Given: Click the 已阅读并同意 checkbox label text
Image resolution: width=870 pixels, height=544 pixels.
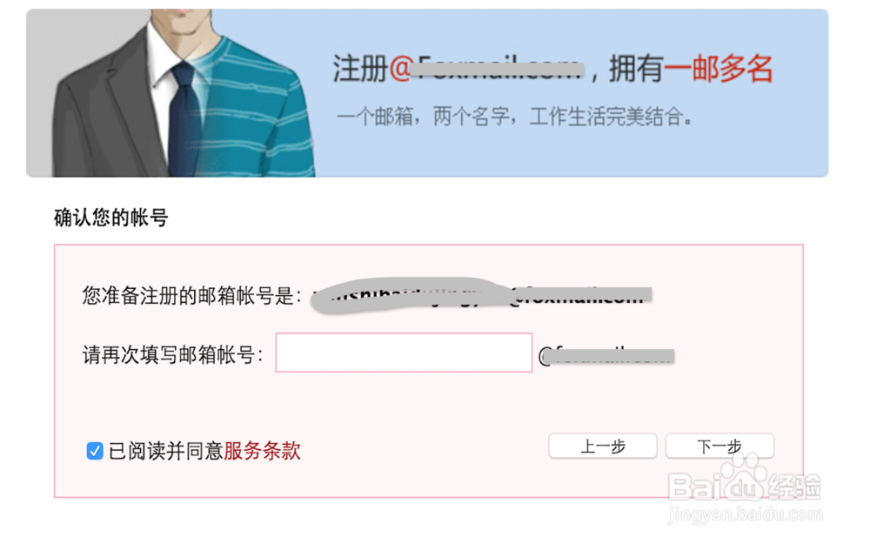Looking at the screenshot, I should (x=166, y=451).
